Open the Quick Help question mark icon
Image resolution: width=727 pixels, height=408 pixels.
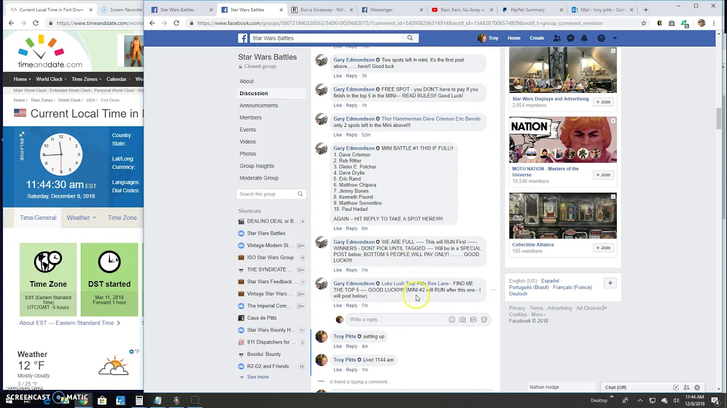(x=601, y=38)
